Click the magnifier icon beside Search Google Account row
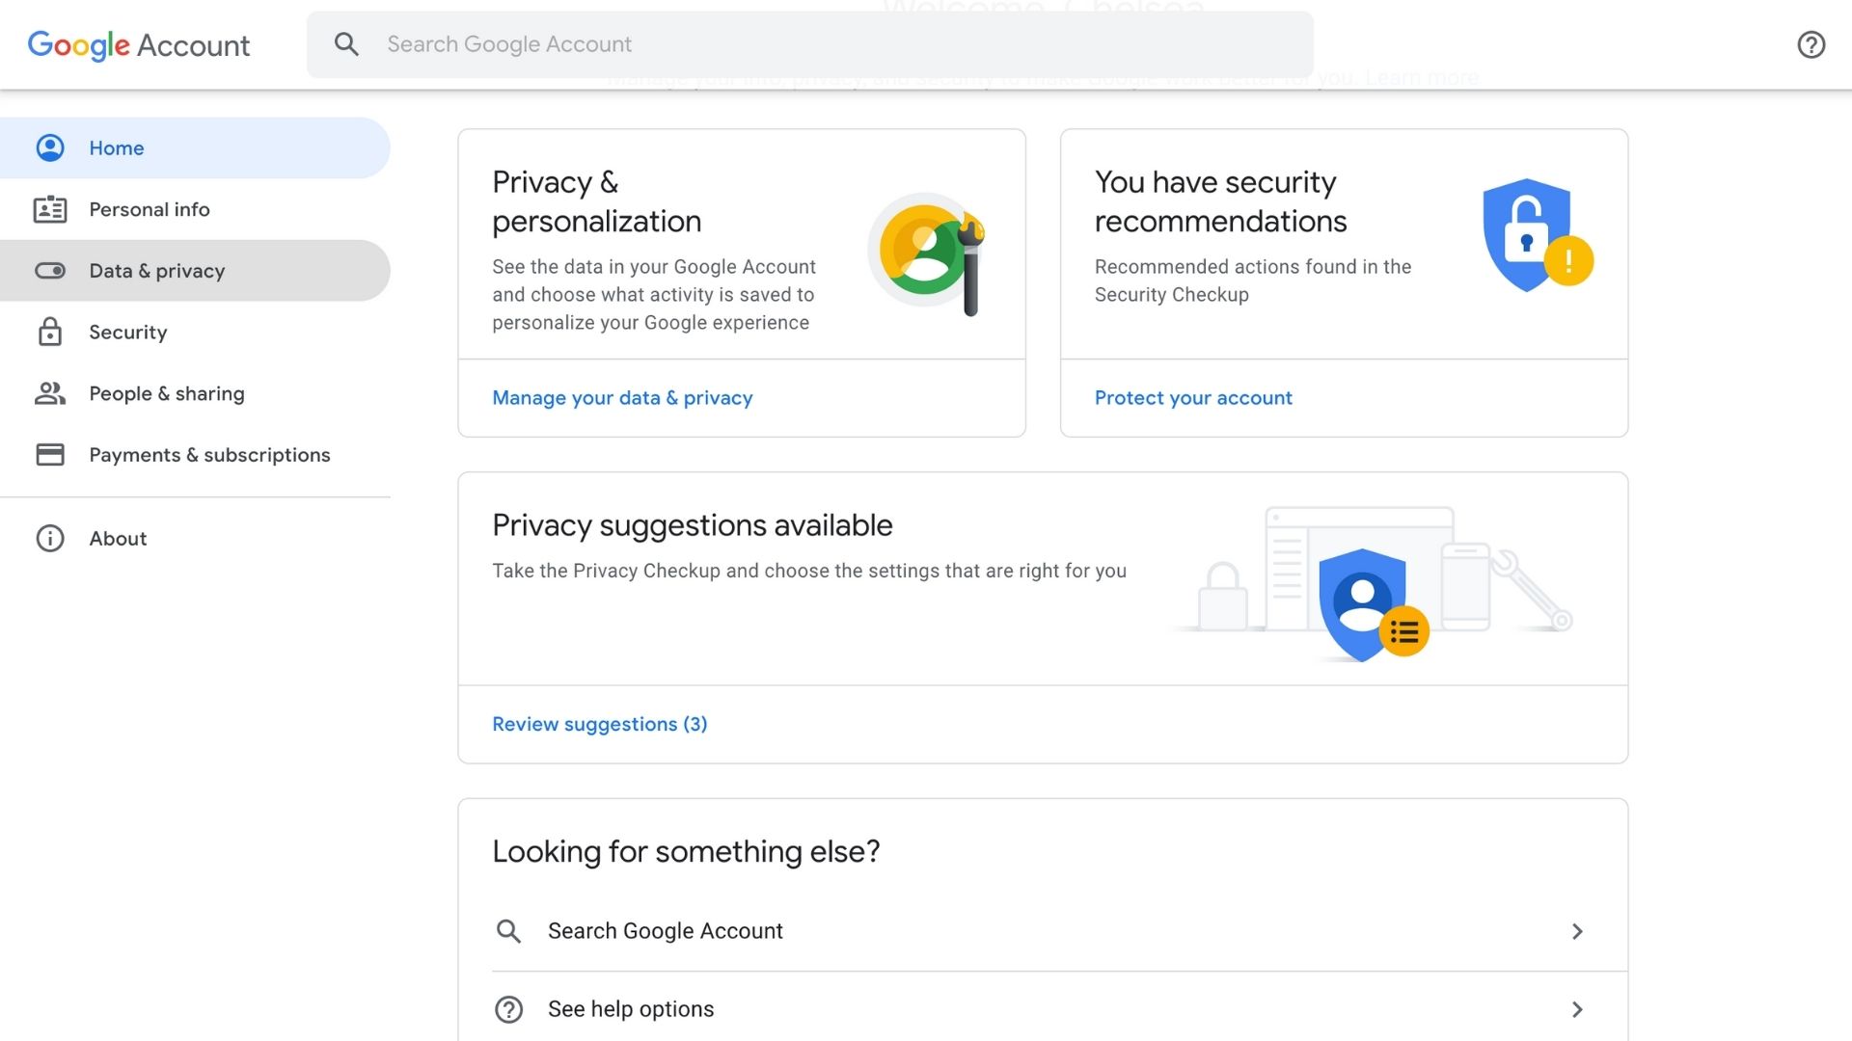The image size is (1852, 1041). click(x=508, y=931)
